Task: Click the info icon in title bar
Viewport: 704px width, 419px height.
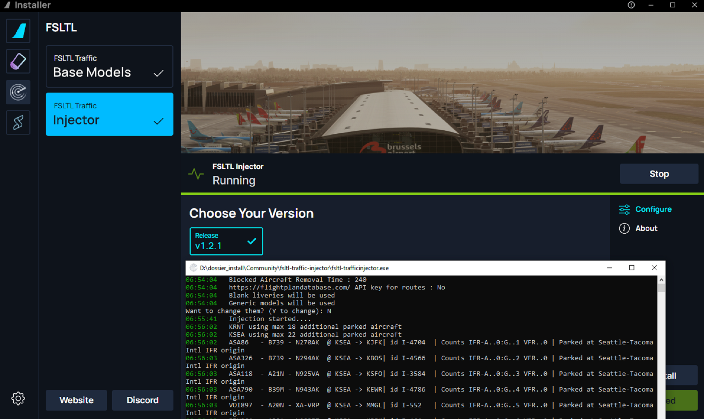Action: [631, 5]
